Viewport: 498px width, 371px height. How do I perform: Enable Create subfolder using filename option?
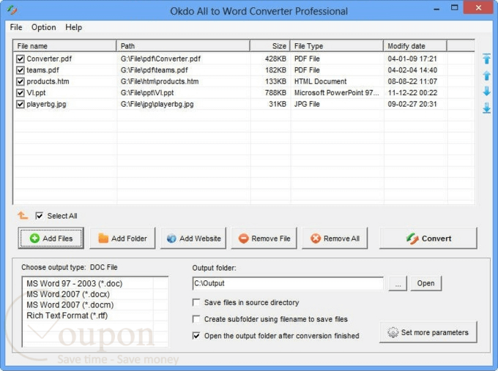point(196,319)
